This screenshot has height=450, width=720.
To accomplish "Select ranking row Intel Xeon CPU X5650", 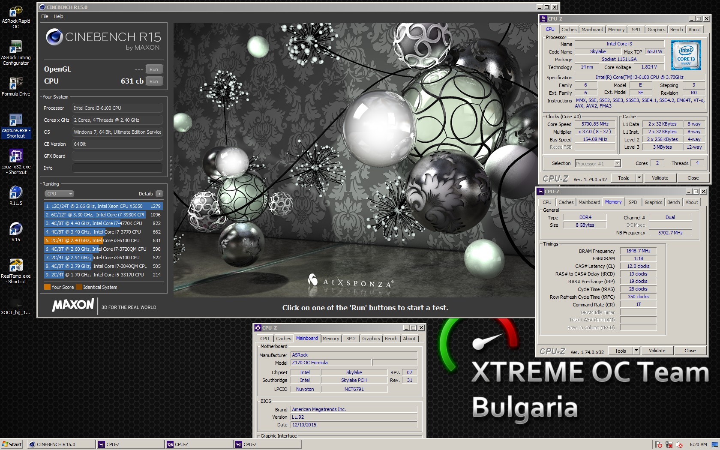I will pyautogui.click(x=103, y=206).
